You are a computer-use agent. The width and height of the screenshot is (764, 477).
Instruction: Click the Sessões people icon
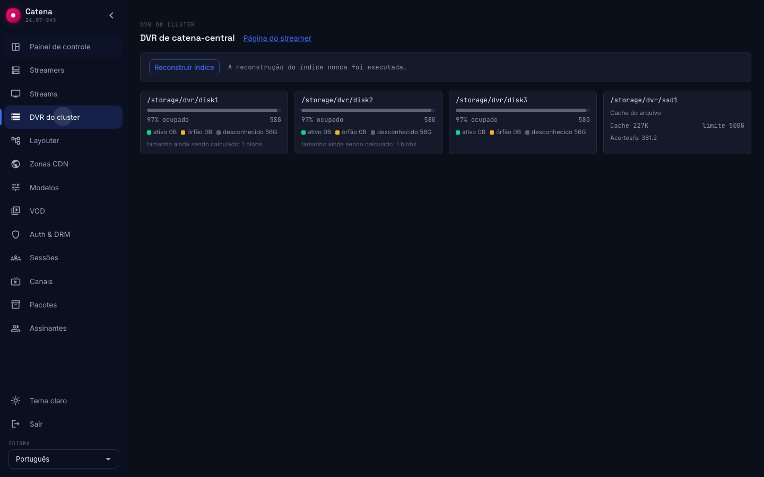coord(16,258)
